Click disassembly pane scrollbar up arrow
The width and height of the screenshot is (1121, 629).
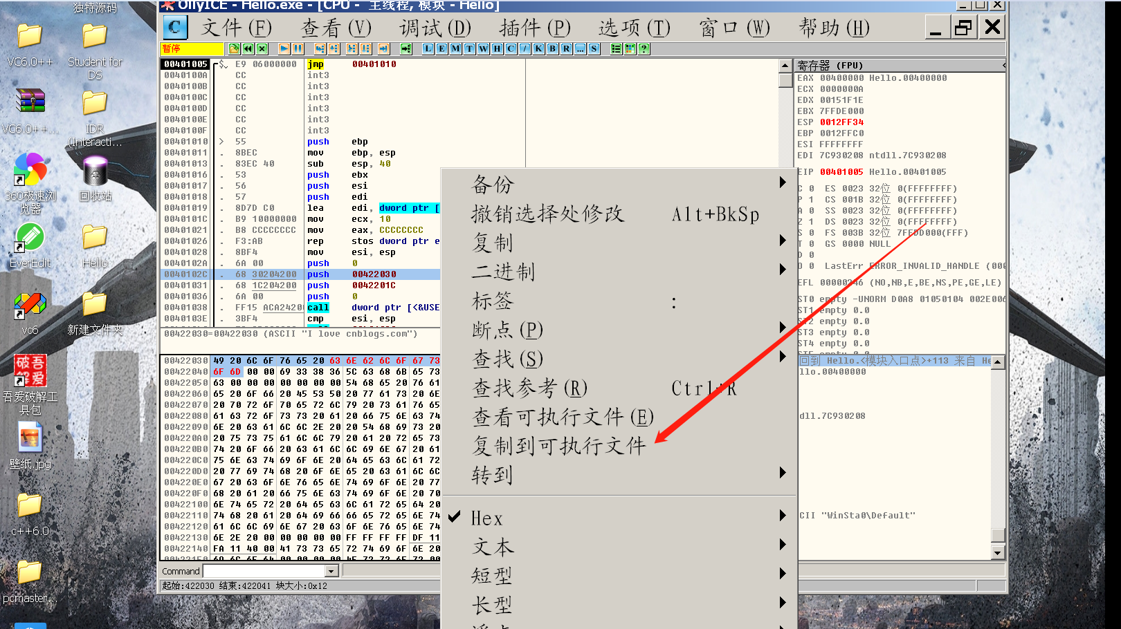coord(785,66)
